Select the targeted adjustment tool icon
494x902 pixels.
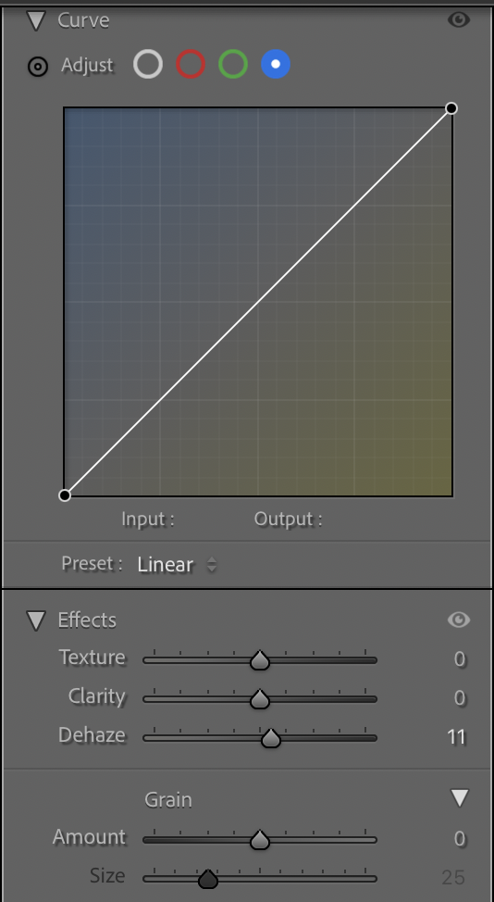38,67
